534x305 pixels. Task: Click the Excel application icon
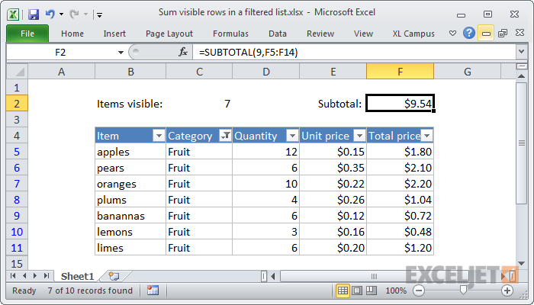14,14
